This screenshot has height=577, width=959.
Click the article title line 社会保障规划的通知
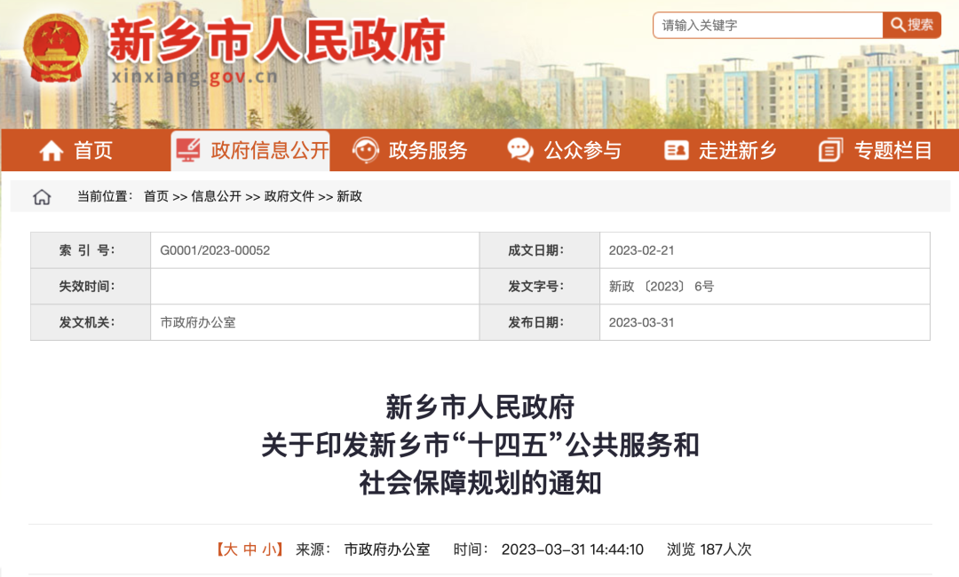[x=480, y=483]
